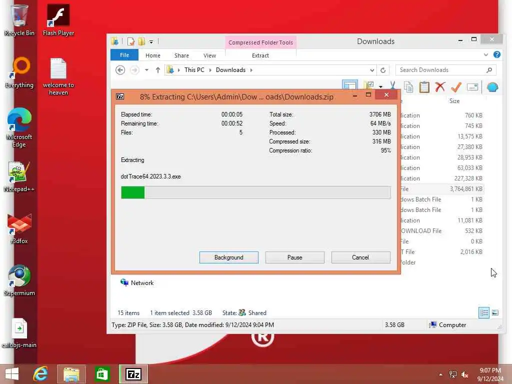The width and height of the screenshot is (512, 384).
Task: Click the muted volume tray icon
Action: coord(464,374)
